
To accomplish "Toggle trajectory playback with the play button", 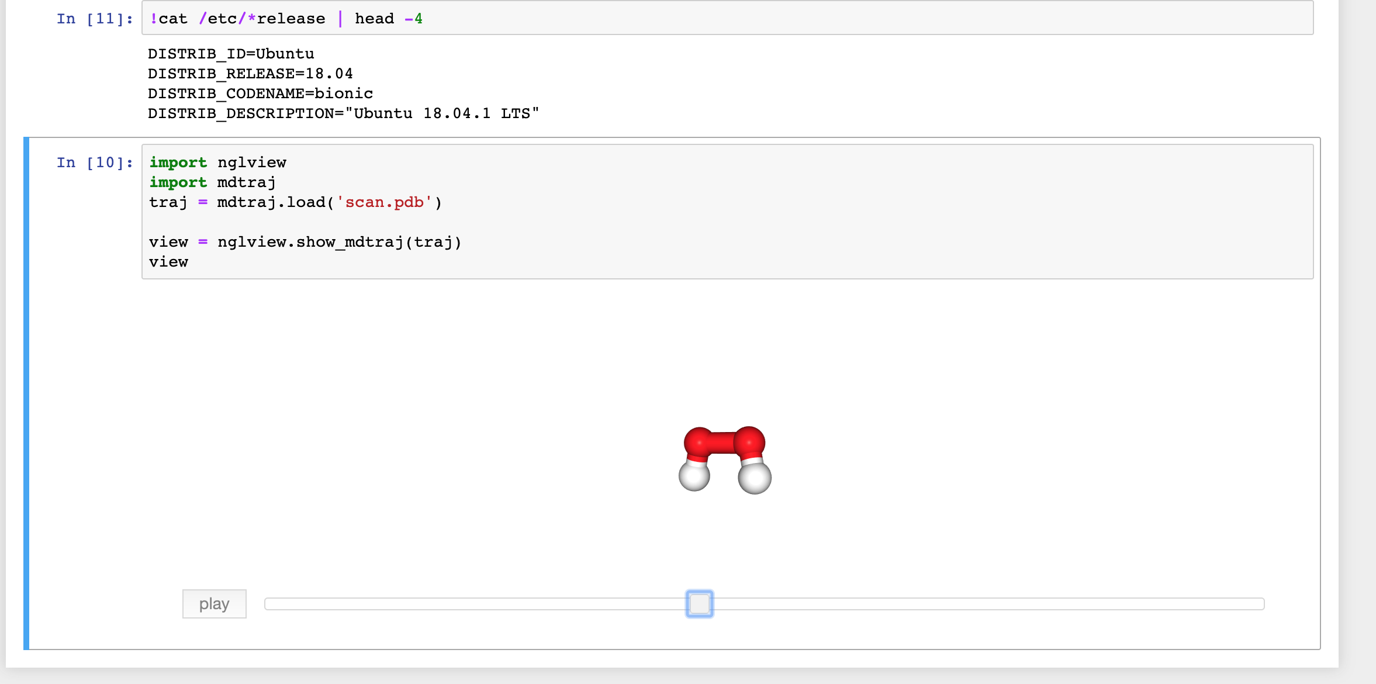I will coord(214,603).
